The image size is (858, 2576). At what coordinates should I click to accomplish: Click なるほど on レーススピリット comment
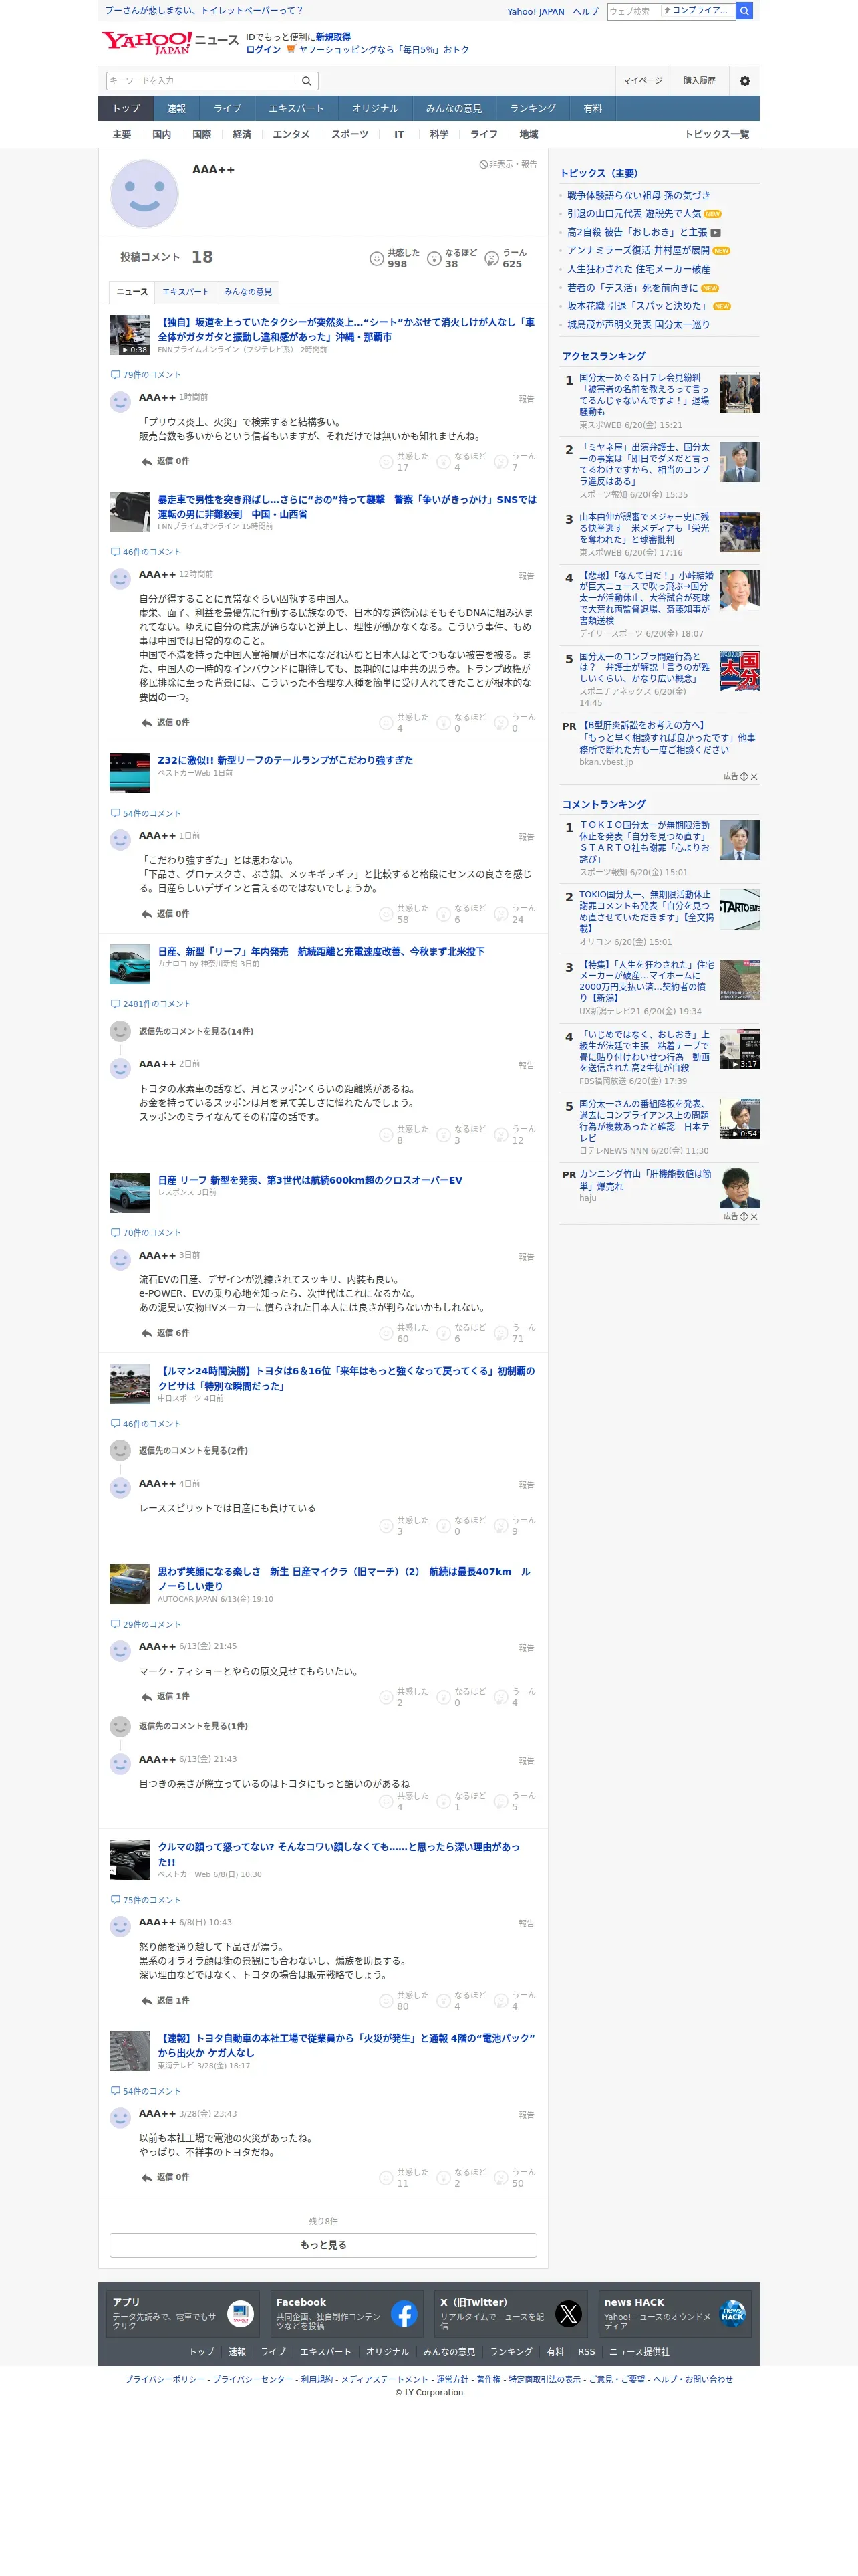tap(444, 1525)
